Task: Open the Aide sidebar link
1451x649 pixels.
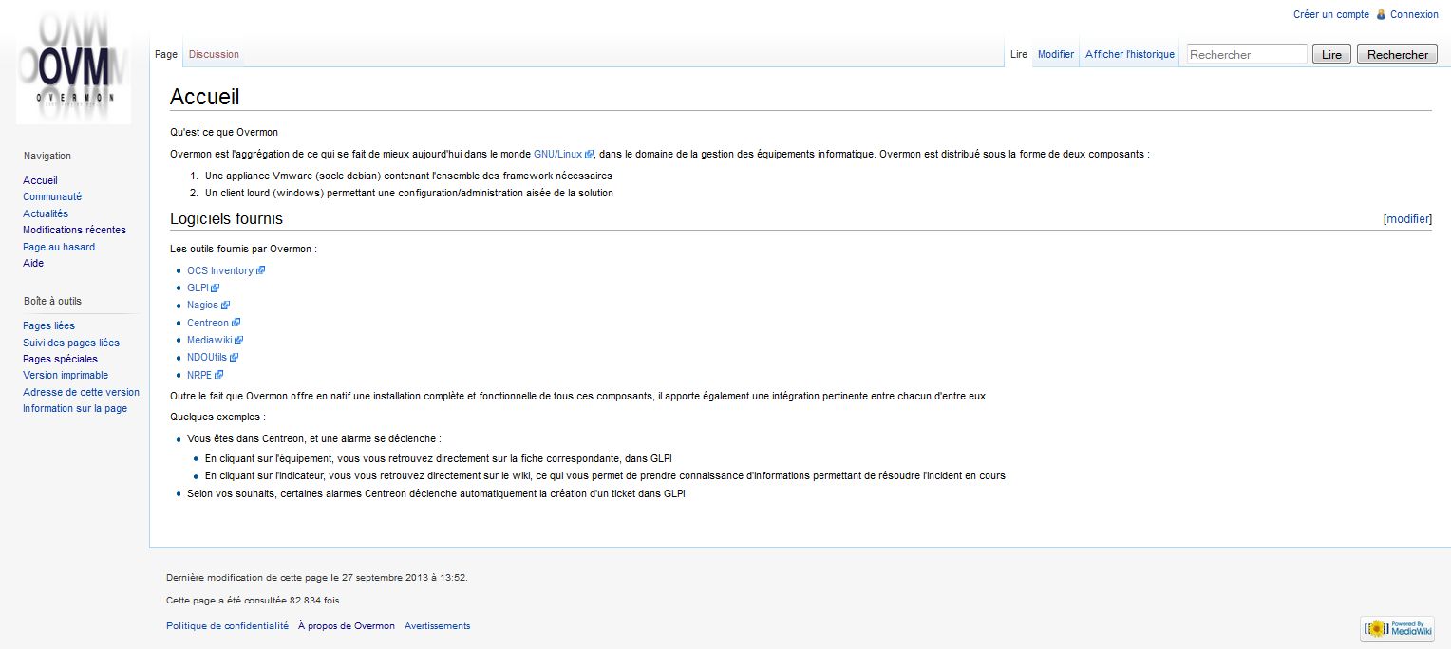Action: tap(33, 263)
